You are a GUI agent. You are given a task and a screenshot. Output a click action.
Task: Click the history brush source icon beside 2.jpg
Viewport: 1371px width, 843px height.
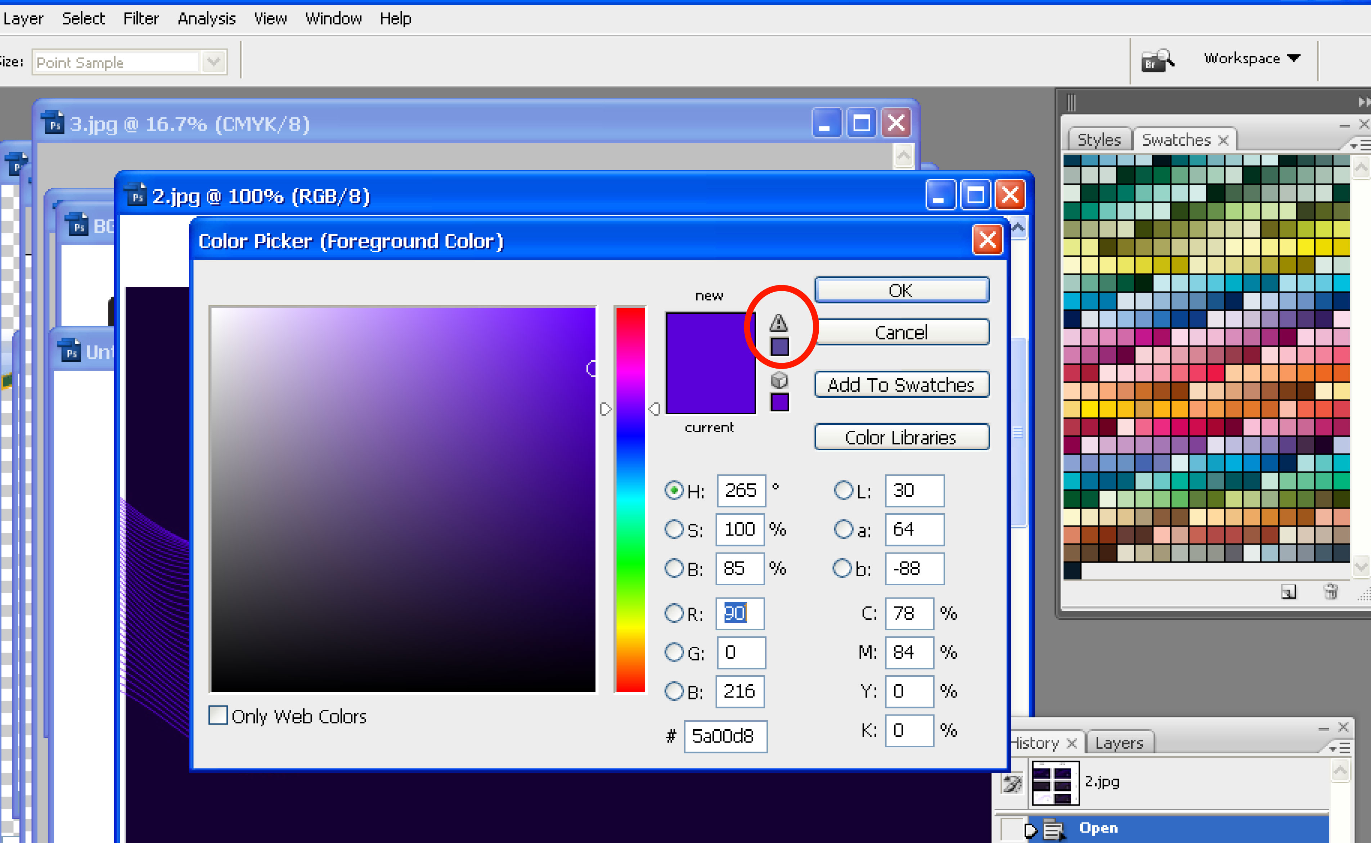pos(1012,783)
